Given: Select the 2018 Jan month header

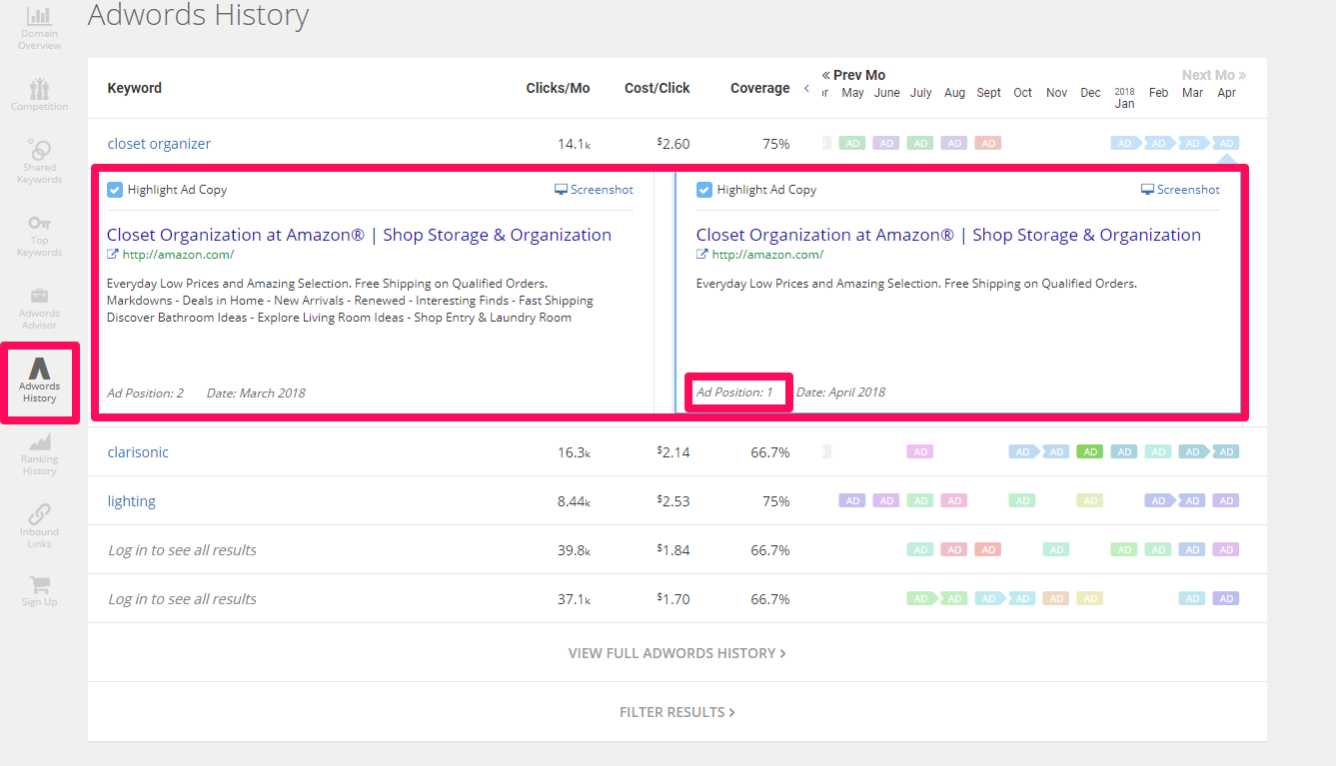Looking at the screenshot, I should [x=1124, y=96].
